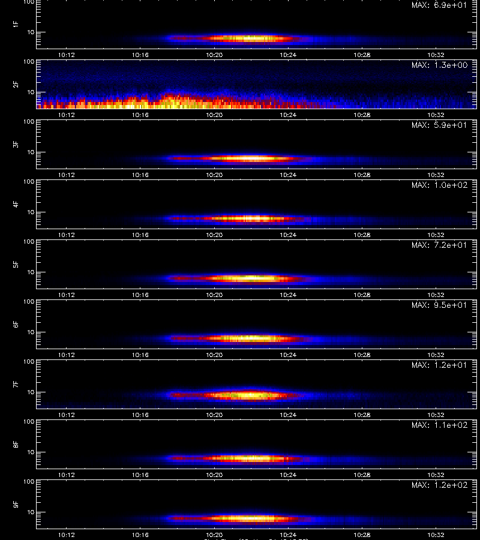Click the 10:20 tick label below 2F panel

coord(214,115)
